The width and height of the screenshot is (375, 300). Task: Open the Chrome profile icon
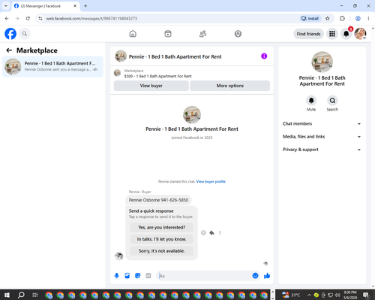[358, 18]
